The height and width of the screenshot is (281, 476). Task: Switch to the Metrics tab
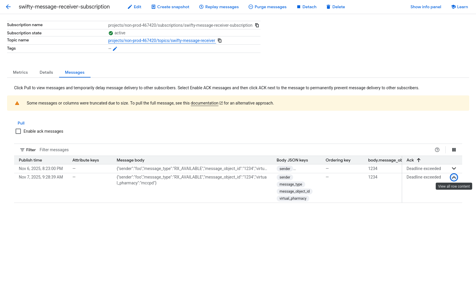pos(20,72)
